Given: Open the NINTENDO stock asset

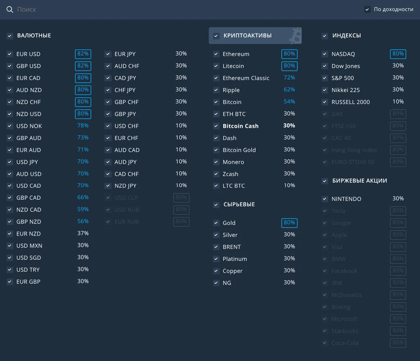Looking at the screenshot, I should tap(346, 199).
